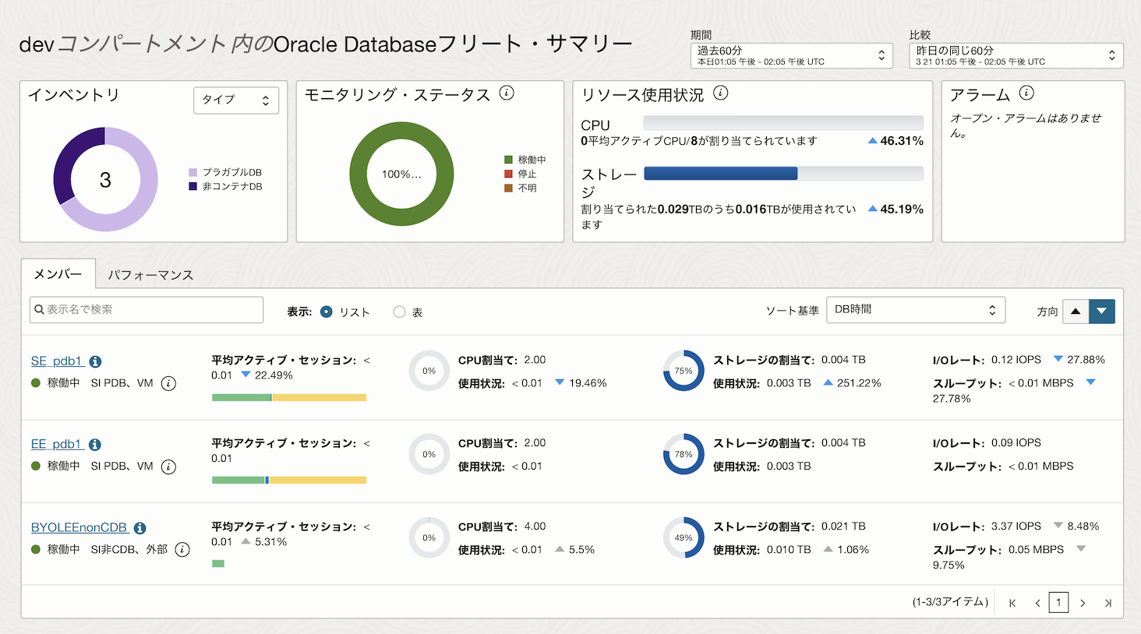This screenshot has width=1141, height=634.
Task: Click blue info icon beside BYOLEEnonCDB
Action: point(140,528)
